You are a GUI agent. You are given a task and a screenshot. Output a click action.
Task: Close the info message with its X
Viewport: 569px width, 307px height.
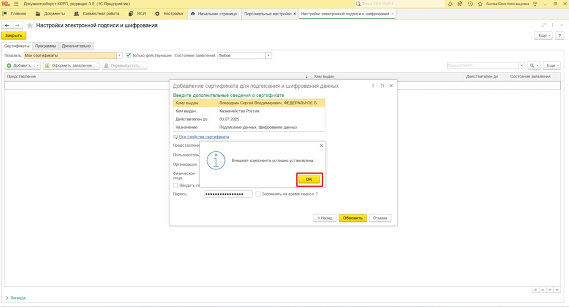click(321, 146)
